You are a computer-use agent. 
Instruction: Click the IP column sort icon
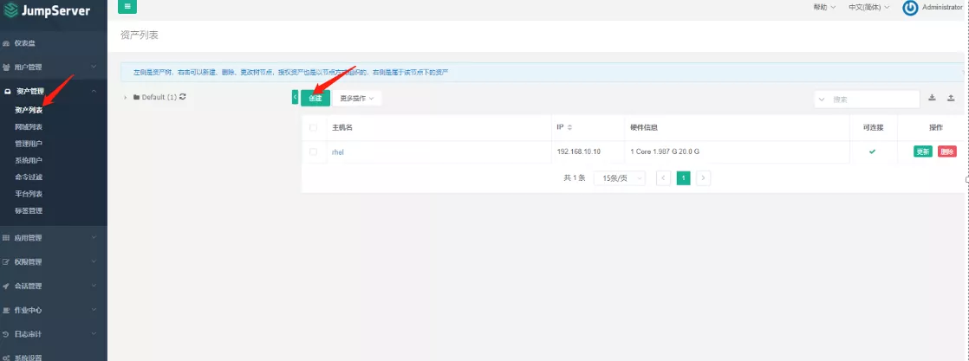[x=569, y=127]
